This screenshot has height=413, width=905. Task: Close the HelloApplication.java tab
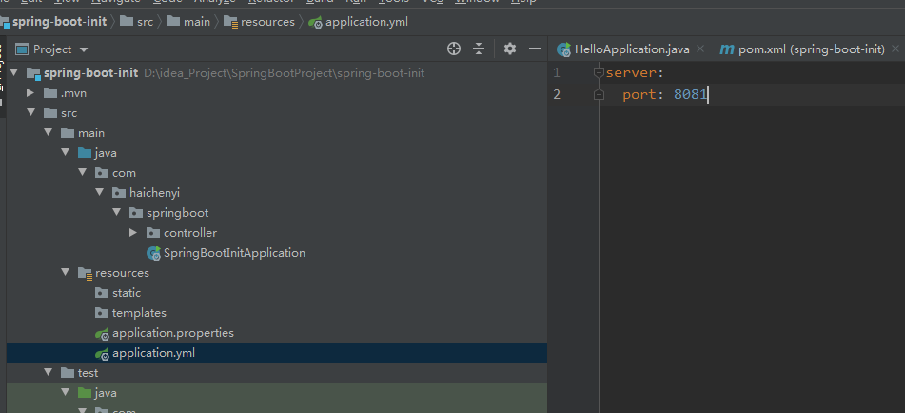point(700,49)
